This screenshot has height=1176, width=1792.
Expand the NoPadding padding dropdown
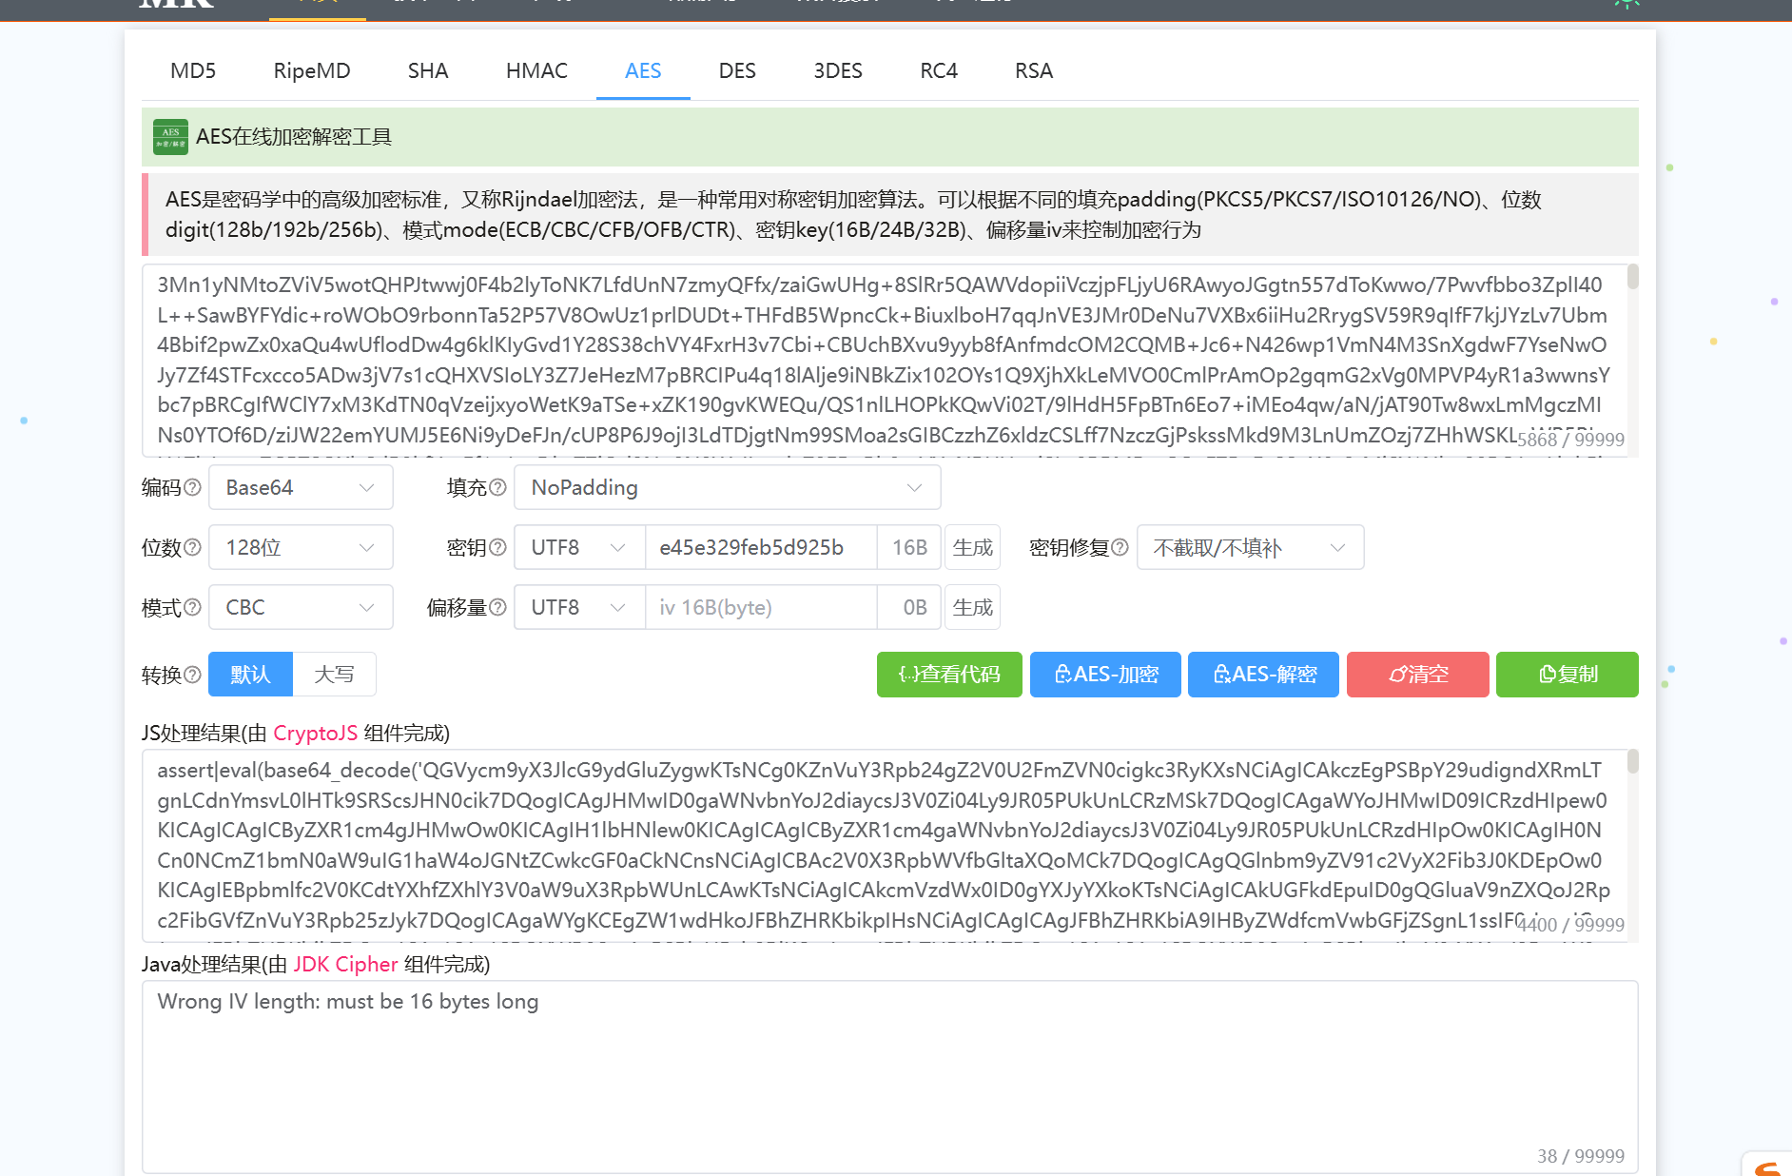pos(727,487)
